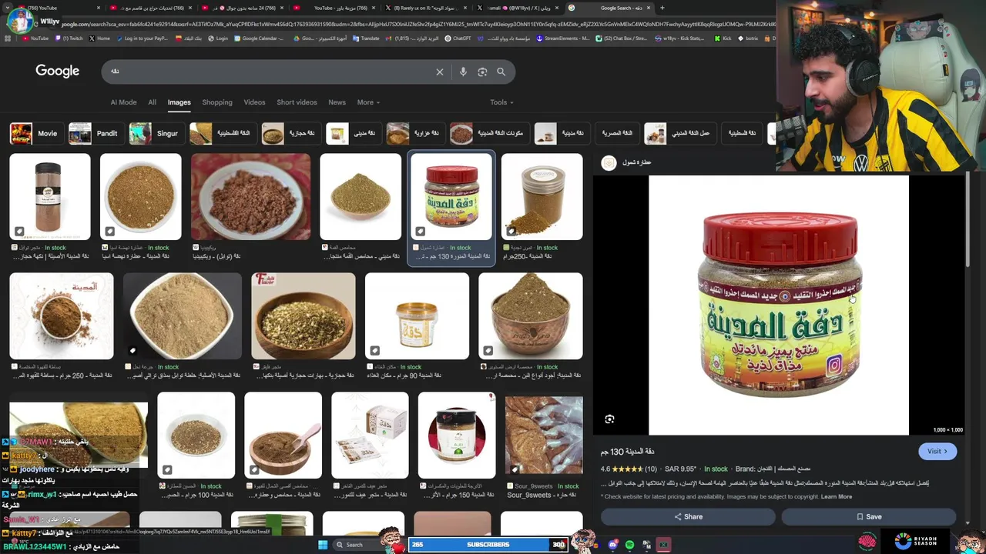This screenshot has width=986, height=554.
Task: Select the selected red-lid jar thumbnail
Action: pos(451,197)
